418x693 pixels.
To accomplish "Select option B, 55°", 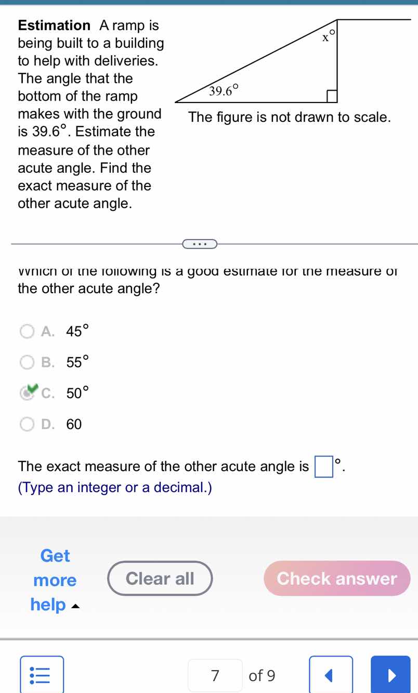I will 28,362.
